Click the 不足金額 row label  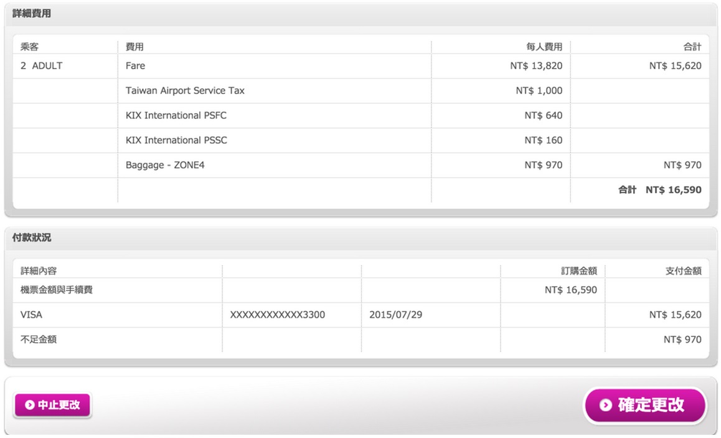(x=39, y=340)
